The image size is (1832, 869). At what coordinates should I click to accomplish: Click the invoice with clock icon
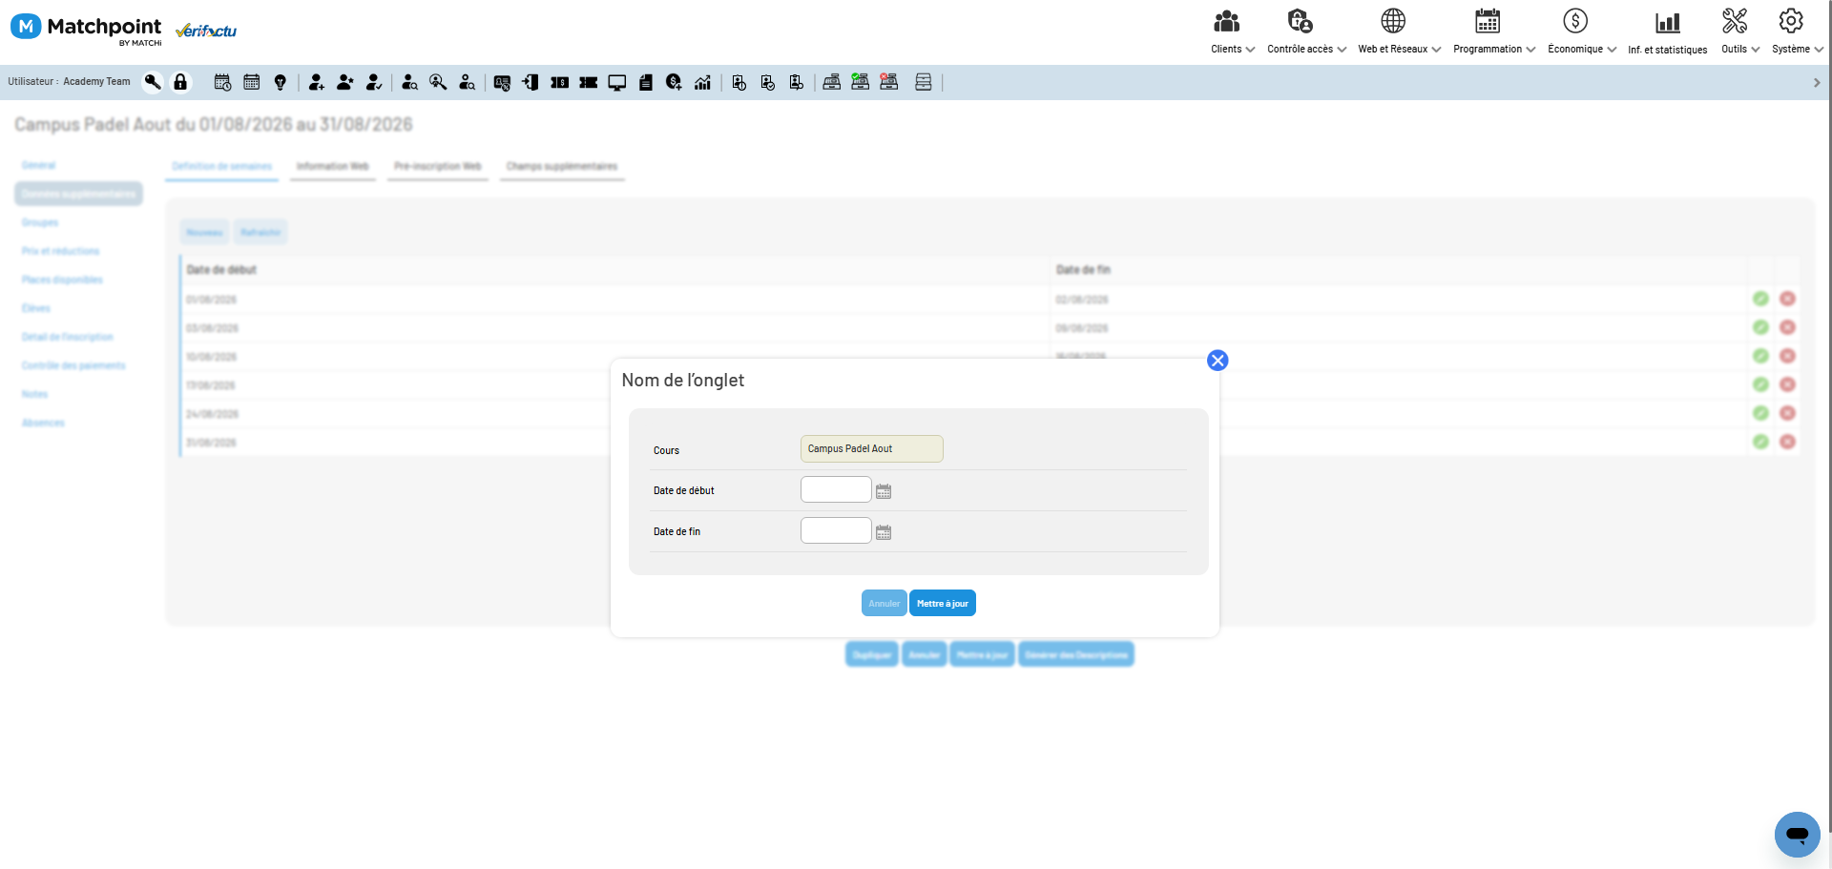point(739,83)
